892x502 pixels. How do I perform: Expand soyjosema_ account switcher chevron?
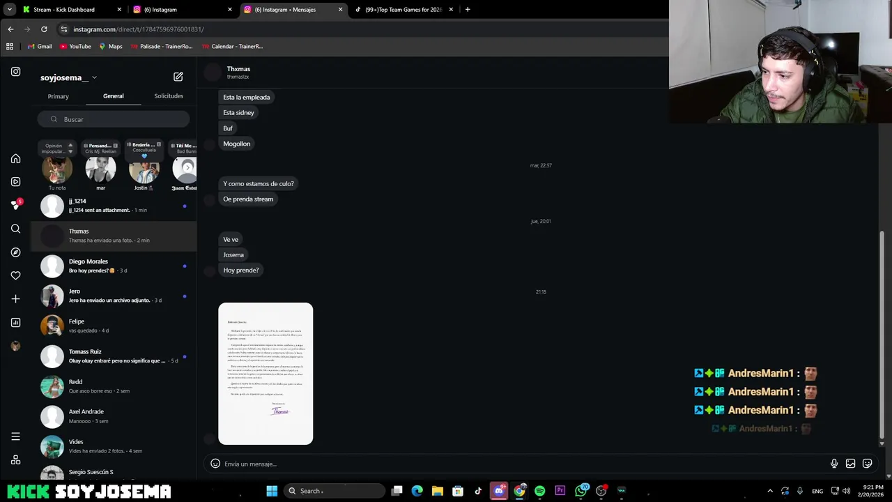click(94, 77)
